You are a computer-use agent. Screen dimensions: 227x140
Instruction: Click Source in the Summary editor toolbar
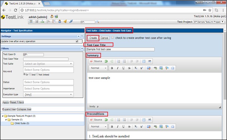96,61
